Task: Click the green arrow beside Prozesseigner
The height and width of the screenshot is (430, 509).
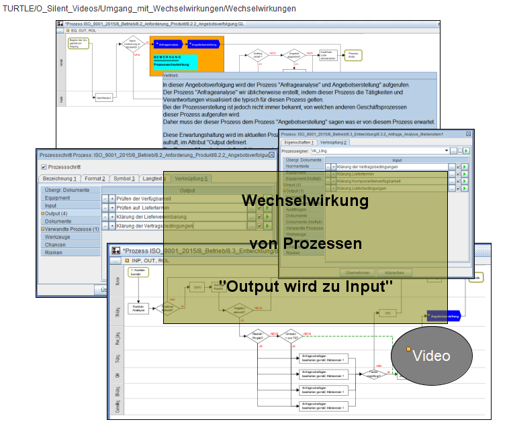Action: point(466,151)
